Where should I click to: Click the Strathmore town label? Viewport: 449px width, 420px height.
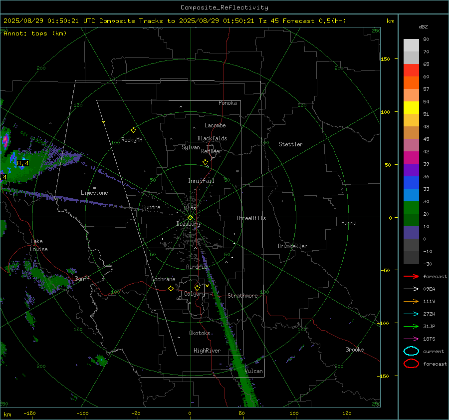[x=242, y=296]
